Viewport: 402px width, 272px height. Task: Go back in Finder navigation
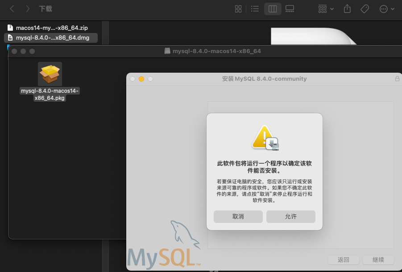[x=12, y=9]
